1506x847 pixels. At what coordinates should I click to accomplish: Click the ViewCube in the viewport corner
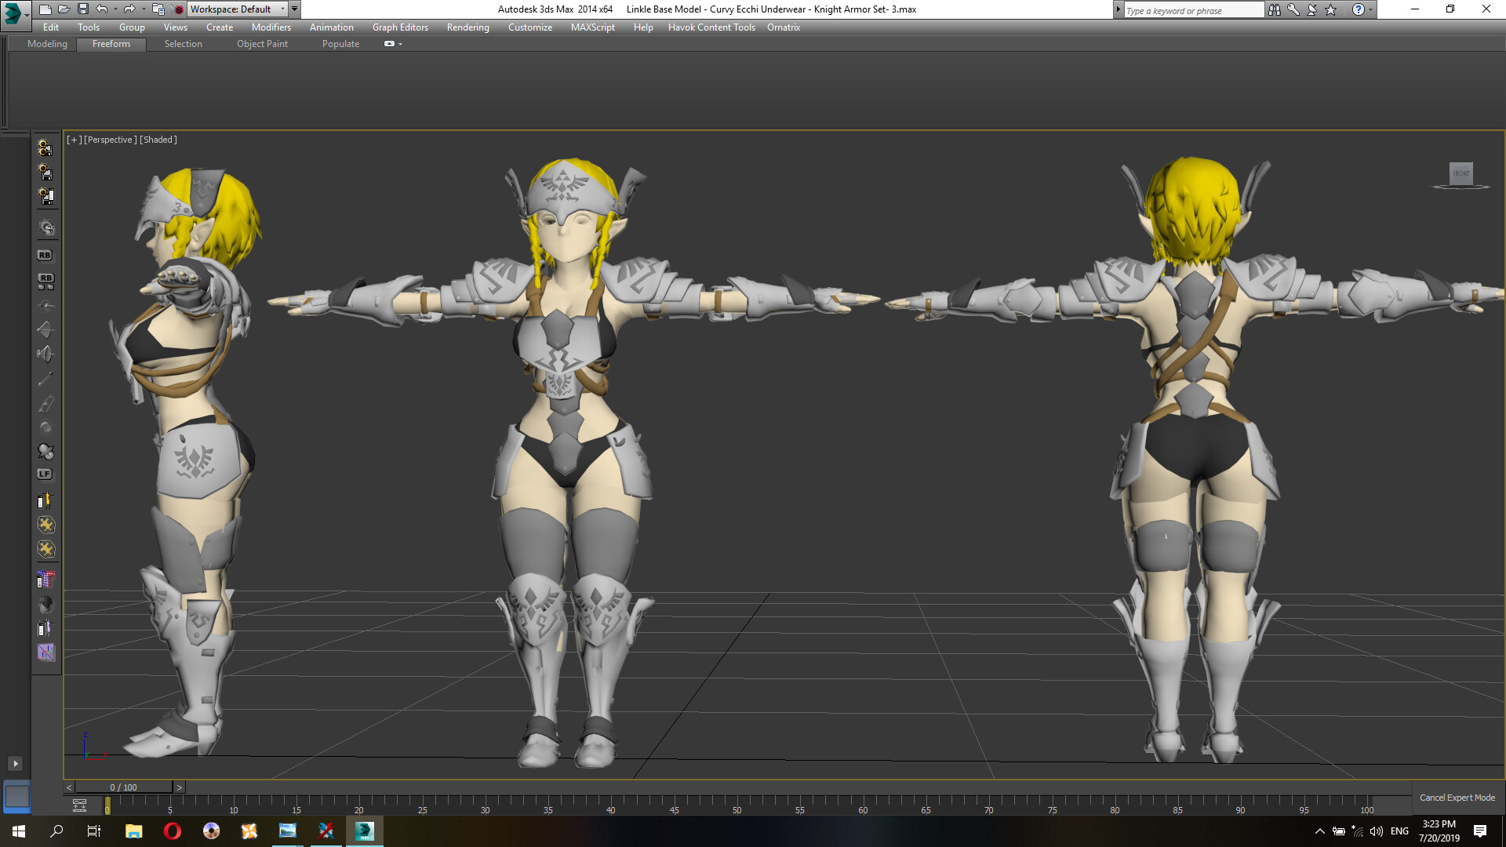[x=1461, y=174]
